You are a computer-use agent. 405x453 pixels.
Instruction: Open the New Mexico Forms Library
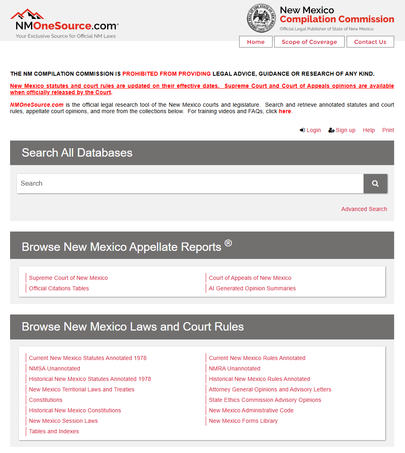(x=243, y=421)
